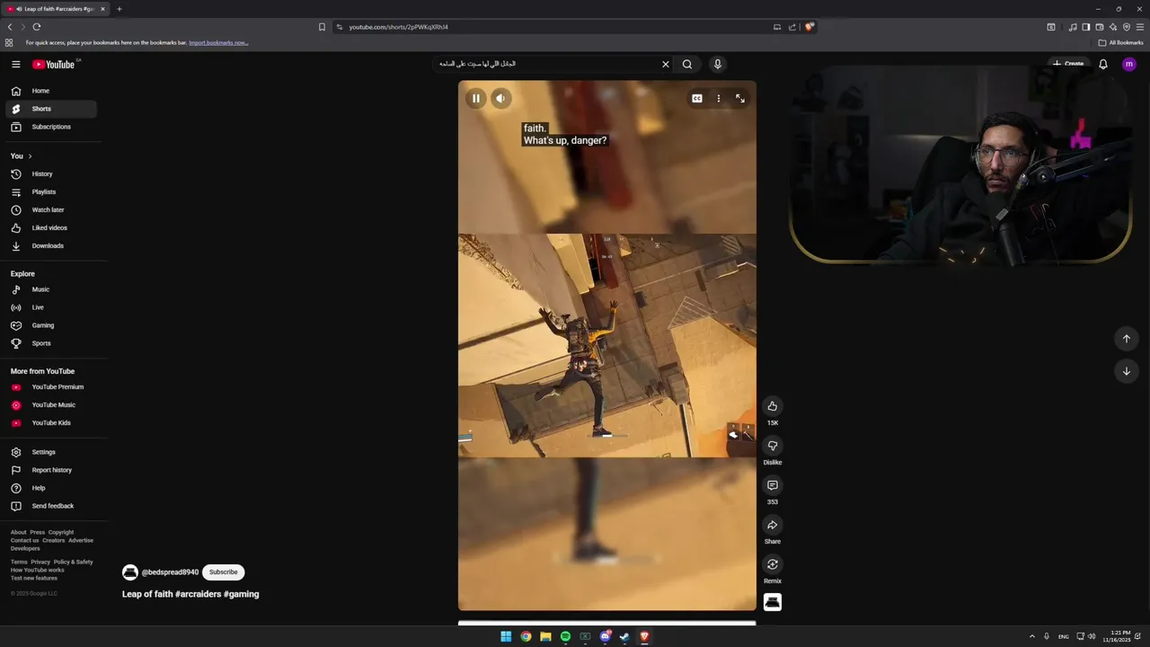Viewport: 1150px width, 647px height.
Task: Click the search magnifier button
Action: pos(687,64)
